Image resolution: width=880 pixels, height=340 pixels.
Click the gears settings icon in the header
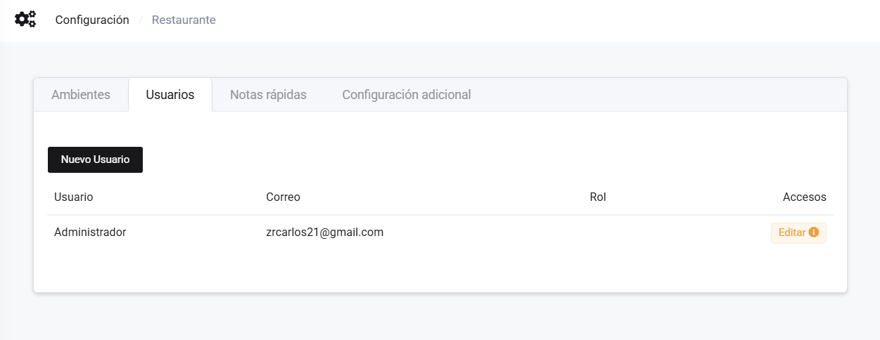coord(25,20)
